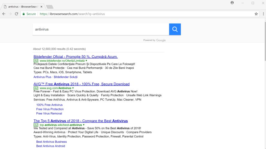Open the Chrome three-dot menu
The width and height of the screenshot is (266, 149).
263,14
